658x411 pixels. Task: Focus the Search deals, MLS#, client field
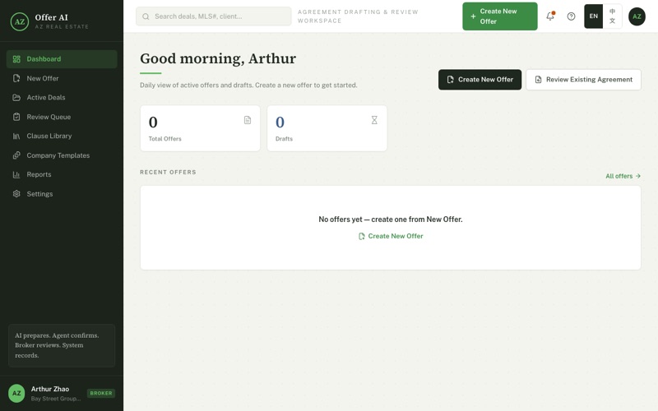tap(214, 16)
